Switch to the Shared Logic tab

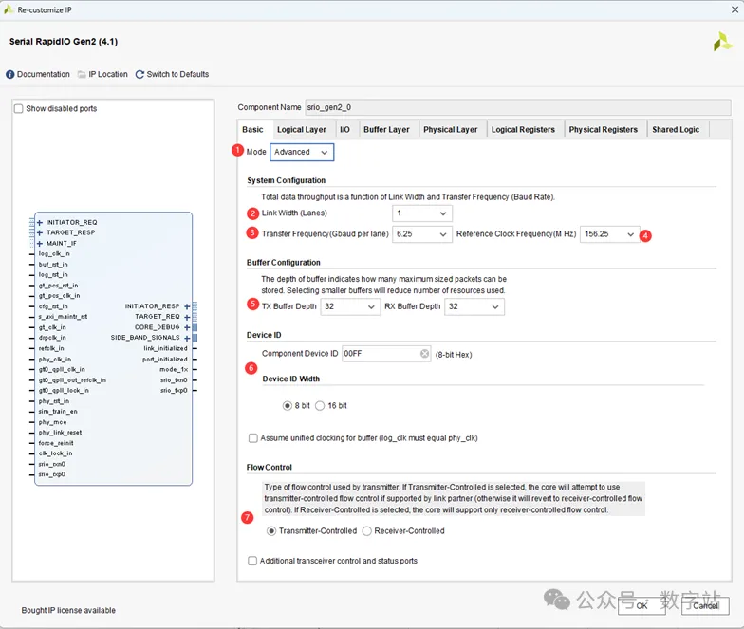point(676,129)
